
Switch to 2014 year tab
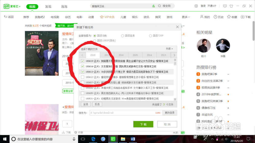[x=149, y=55]
